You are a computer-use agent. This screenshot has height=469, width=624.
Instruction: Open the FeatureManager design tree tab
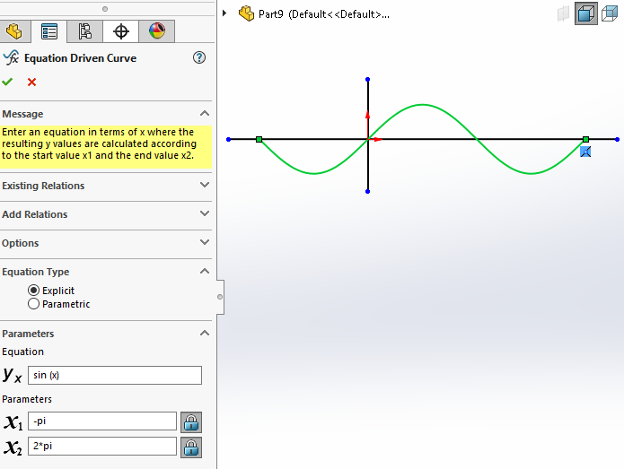click(14, 31)
